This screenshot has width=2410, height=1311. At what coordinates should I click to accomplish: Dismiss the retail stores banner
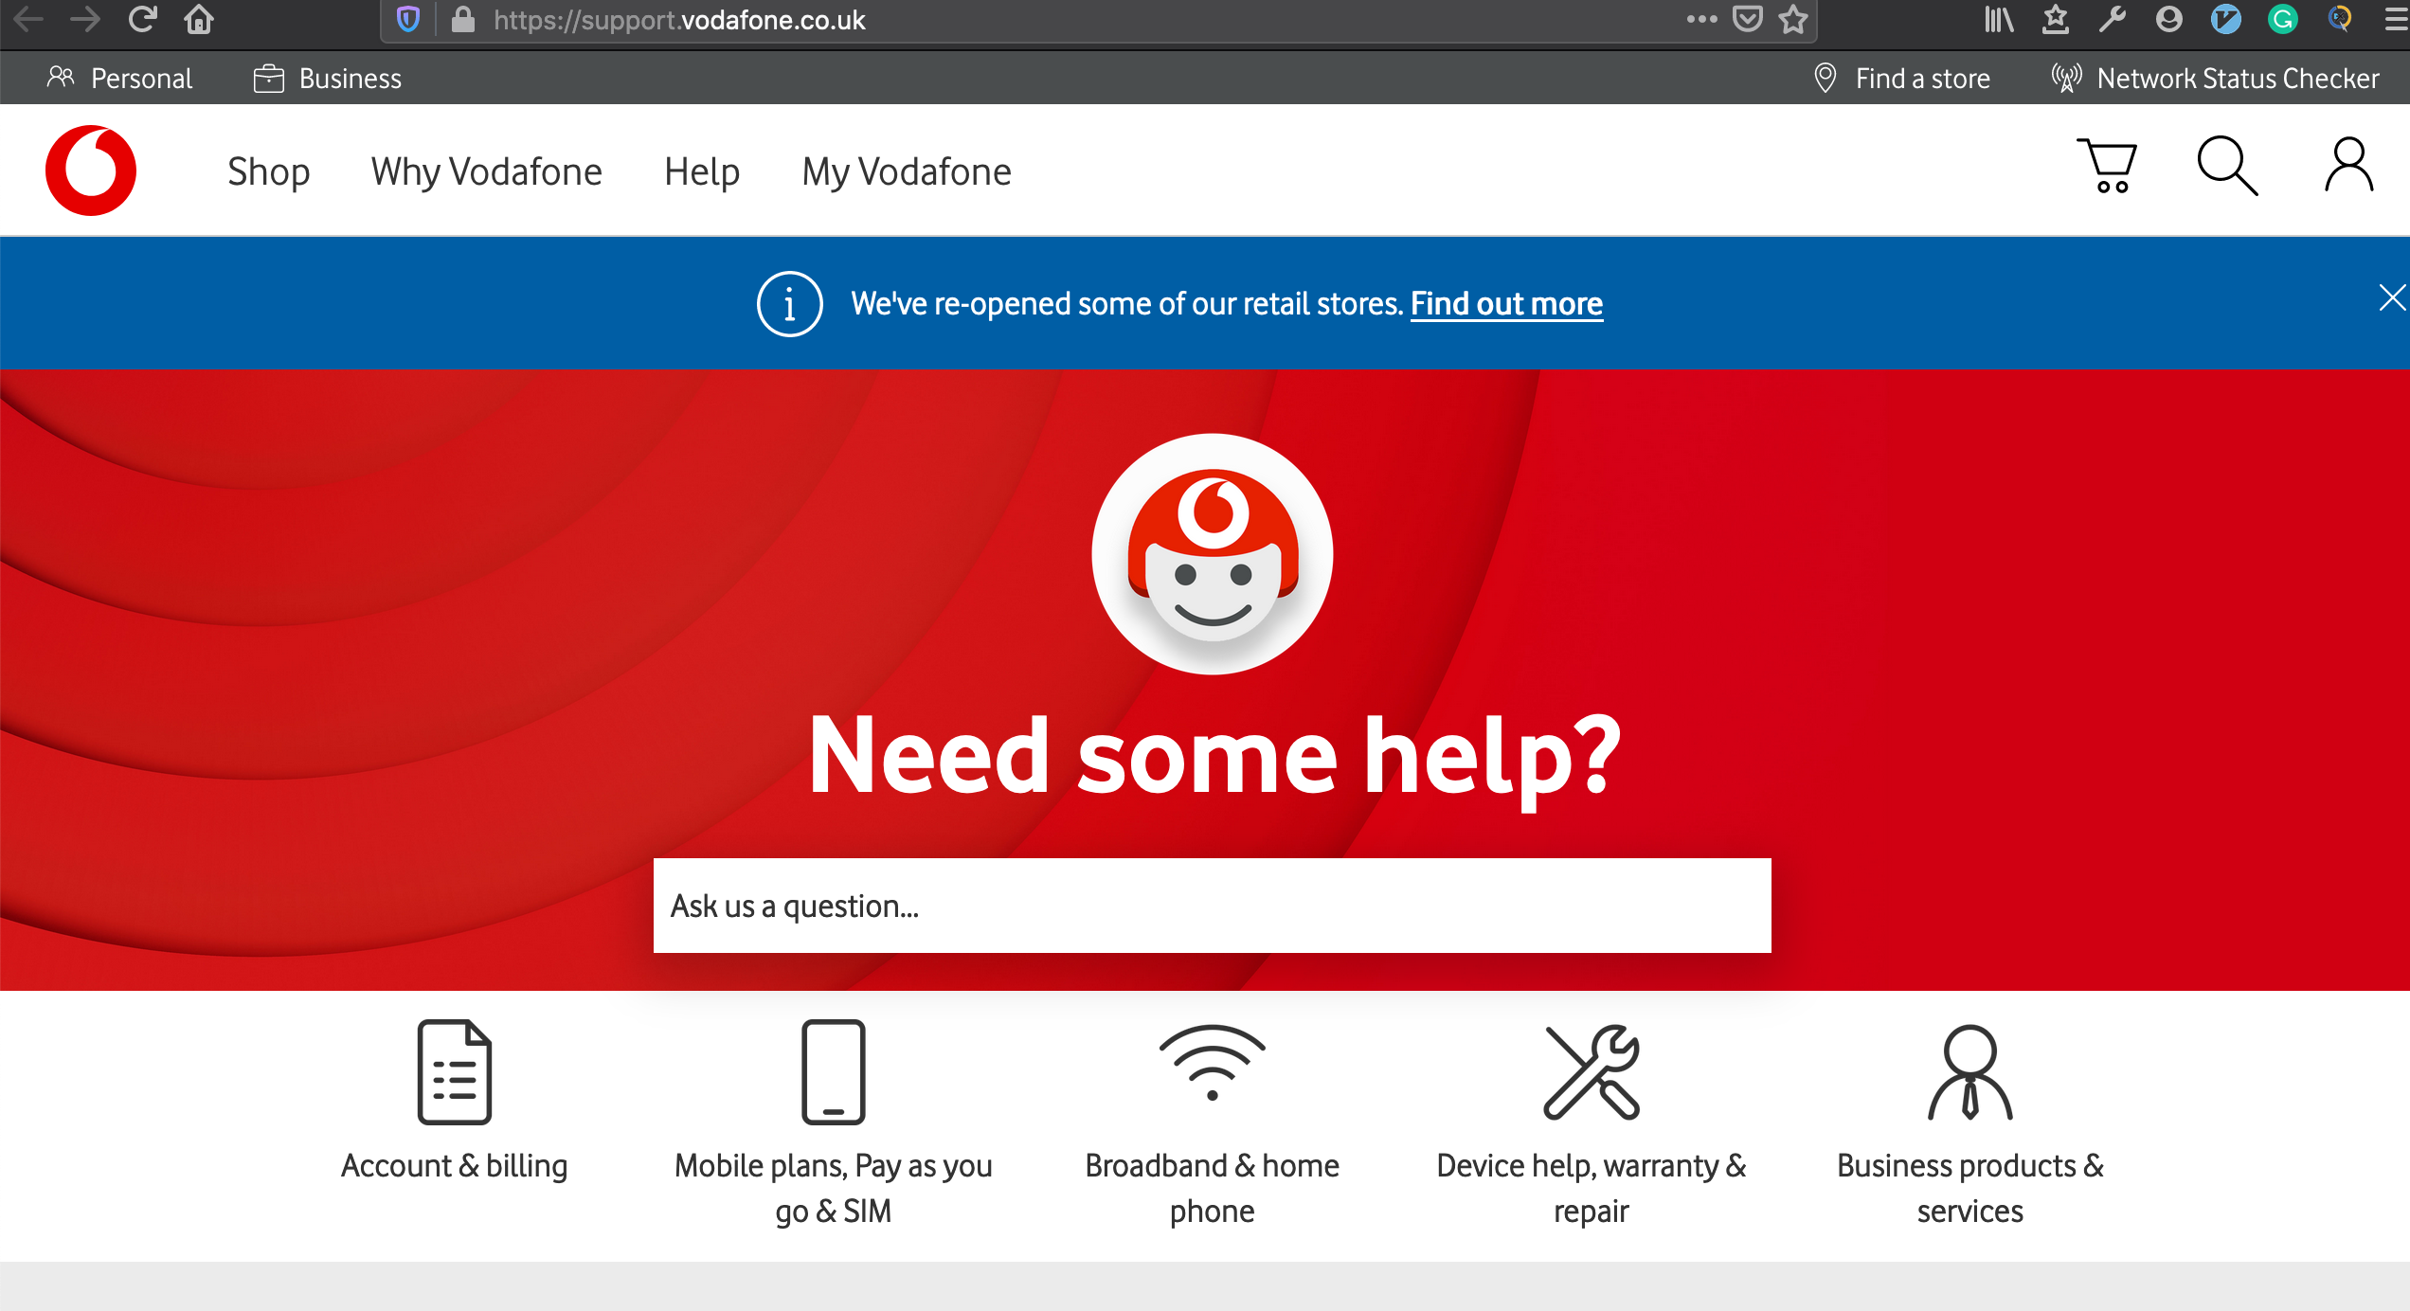[x=2394, y=297]
